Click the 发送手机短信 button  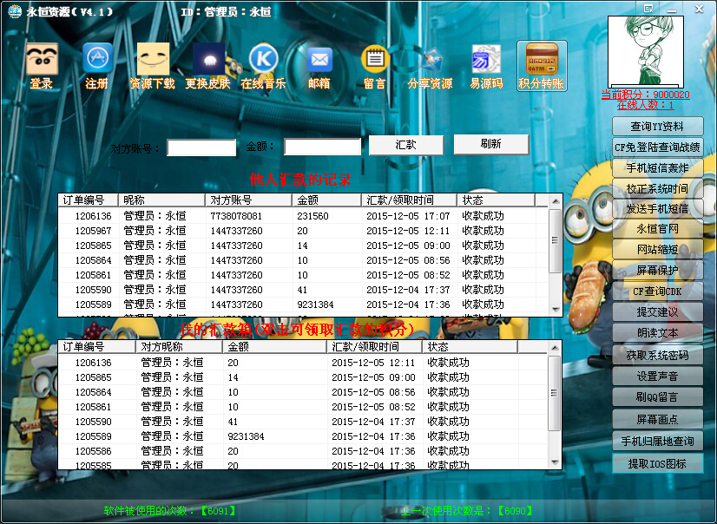pos(658,208)
